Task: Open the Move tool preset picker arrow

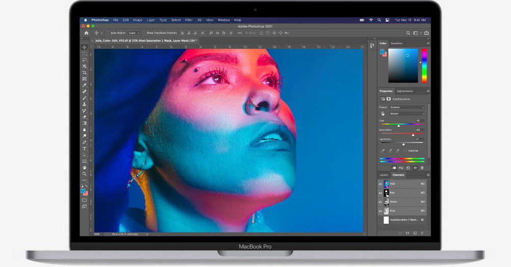Action: pyautogui.click(x=102, y=33)
